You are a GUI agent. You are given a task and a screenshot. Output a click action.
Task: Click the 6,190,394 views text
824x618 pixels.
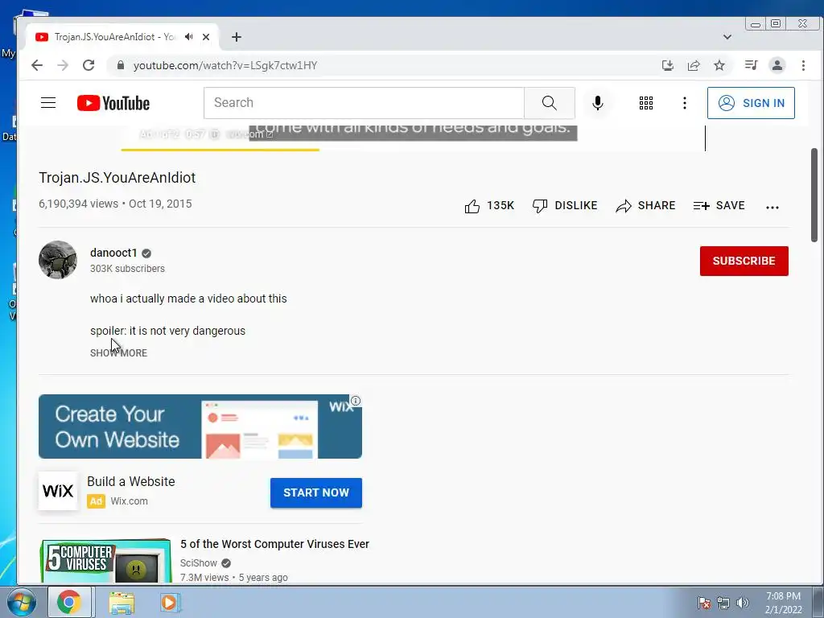coord(78,204)
